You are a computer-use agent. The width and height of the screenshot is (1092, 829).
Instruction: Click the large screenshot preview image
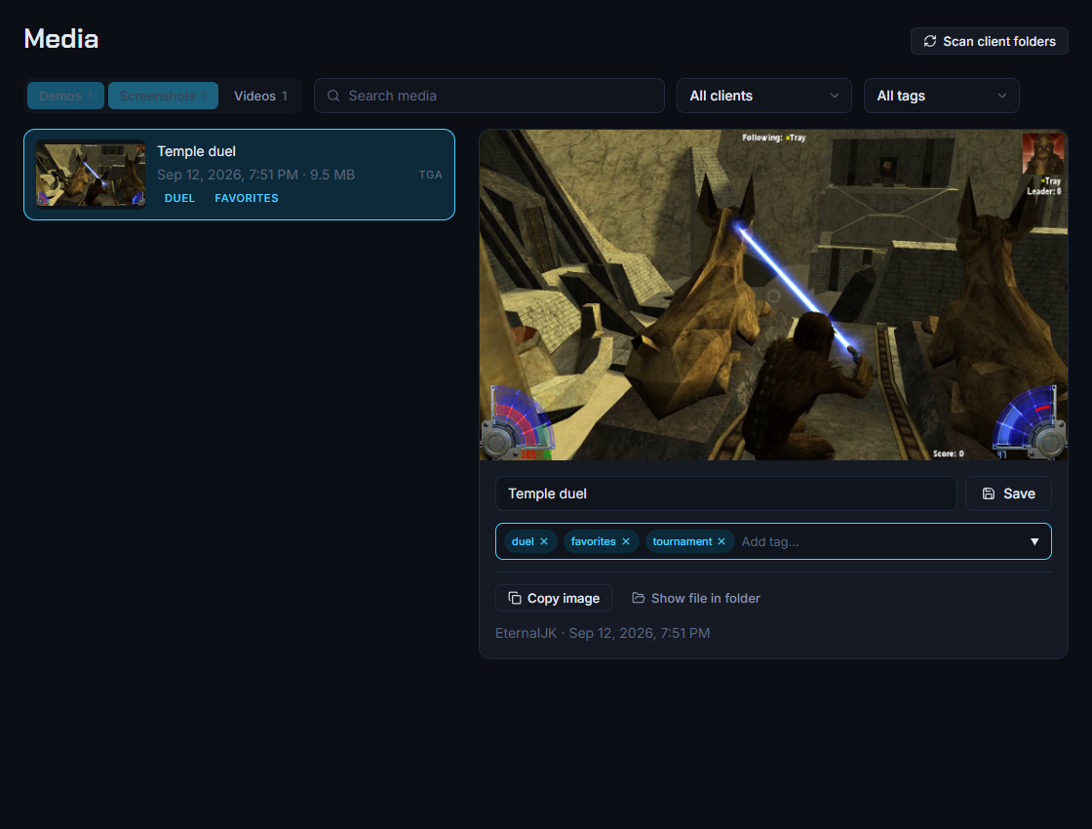(773, 295)
